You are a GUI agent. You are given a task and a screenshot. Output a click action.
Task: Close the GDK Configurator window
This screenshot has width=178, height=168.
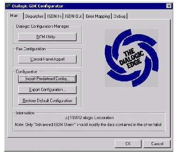(169, 6)
